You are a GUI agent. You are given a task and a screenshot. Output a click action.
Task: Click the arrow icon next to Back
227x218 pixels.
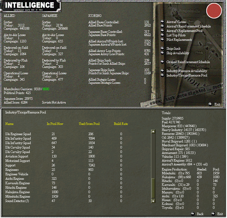[x=193, y=214]
